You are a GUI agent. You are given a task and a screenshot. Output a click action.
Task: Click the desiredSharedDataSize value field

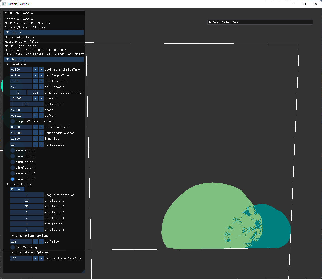(x=21, y=258)
